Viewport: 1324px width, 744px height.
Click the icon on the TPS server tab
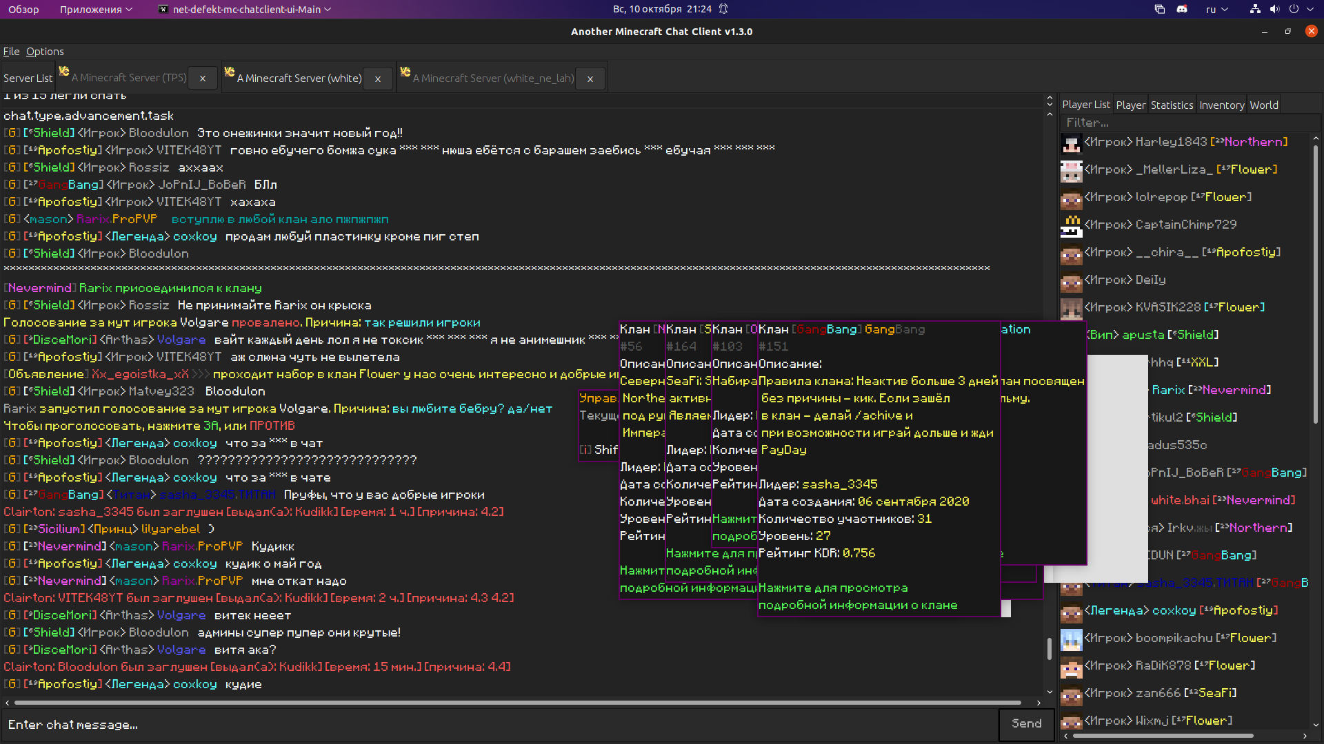pyautogui.click(x=64, y=72)
